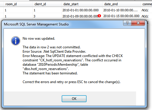Click the red error icon in date_start cell
This screenshot has height=110, width=152.
(x=99, y=16)
